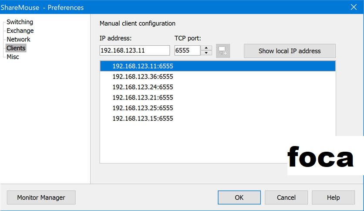Image resolution: width=364 pixels, height=211 pixels.
Task: Select client 192.168.123.11:6555 in list
Action: [x=218, y=66]
